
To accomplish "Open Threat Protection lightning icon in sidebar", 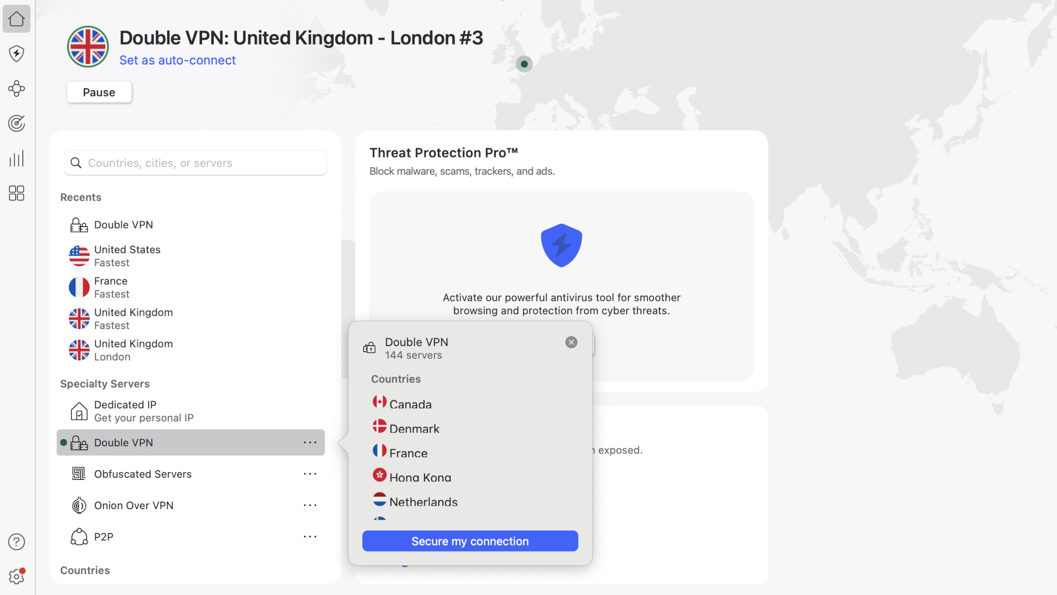I will pos(17,53).
